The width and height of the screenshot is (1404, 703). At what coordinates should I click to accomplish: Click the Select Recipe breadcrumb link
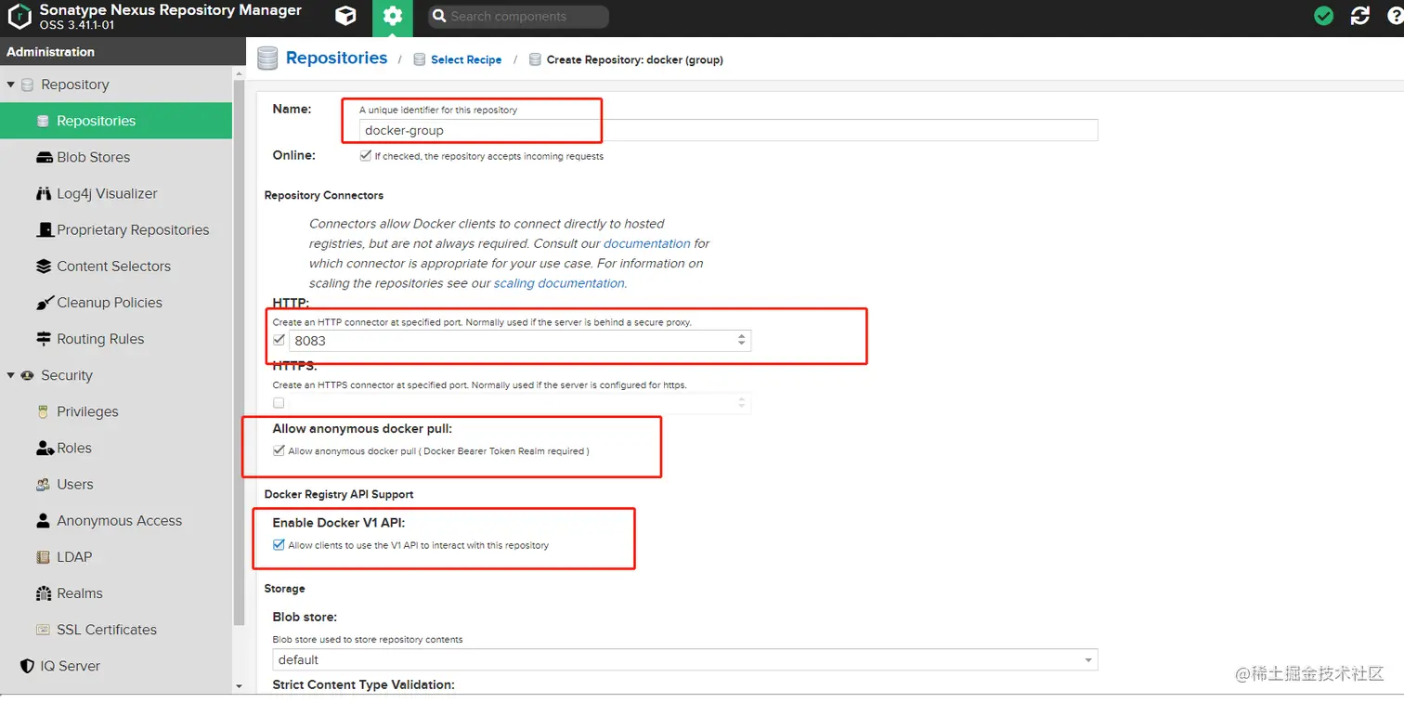point(466,59)
